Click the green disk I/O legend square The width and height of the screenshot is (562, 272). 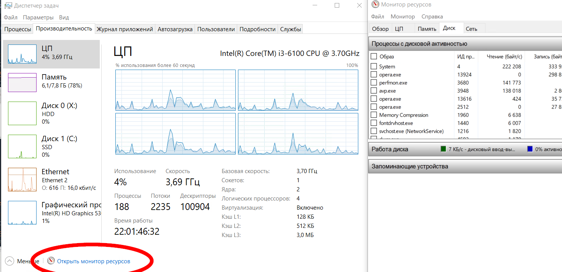coord(443,149)
